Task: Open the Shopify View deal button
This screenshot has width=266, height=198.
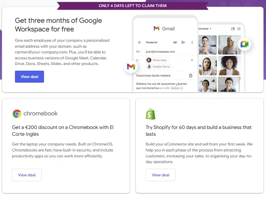Action: (160, 175)
